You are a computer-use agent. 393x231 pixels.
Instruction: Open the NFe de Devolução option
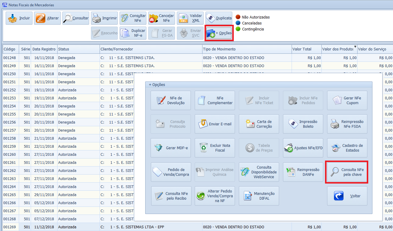pos(171,101)
